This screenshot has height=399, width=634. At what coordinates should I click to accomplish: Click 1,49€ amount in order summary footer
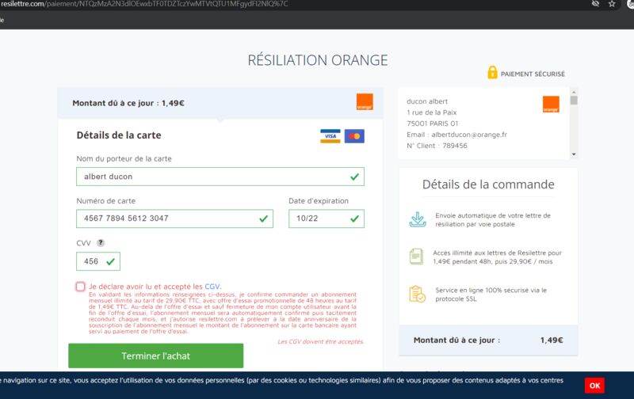552,340
